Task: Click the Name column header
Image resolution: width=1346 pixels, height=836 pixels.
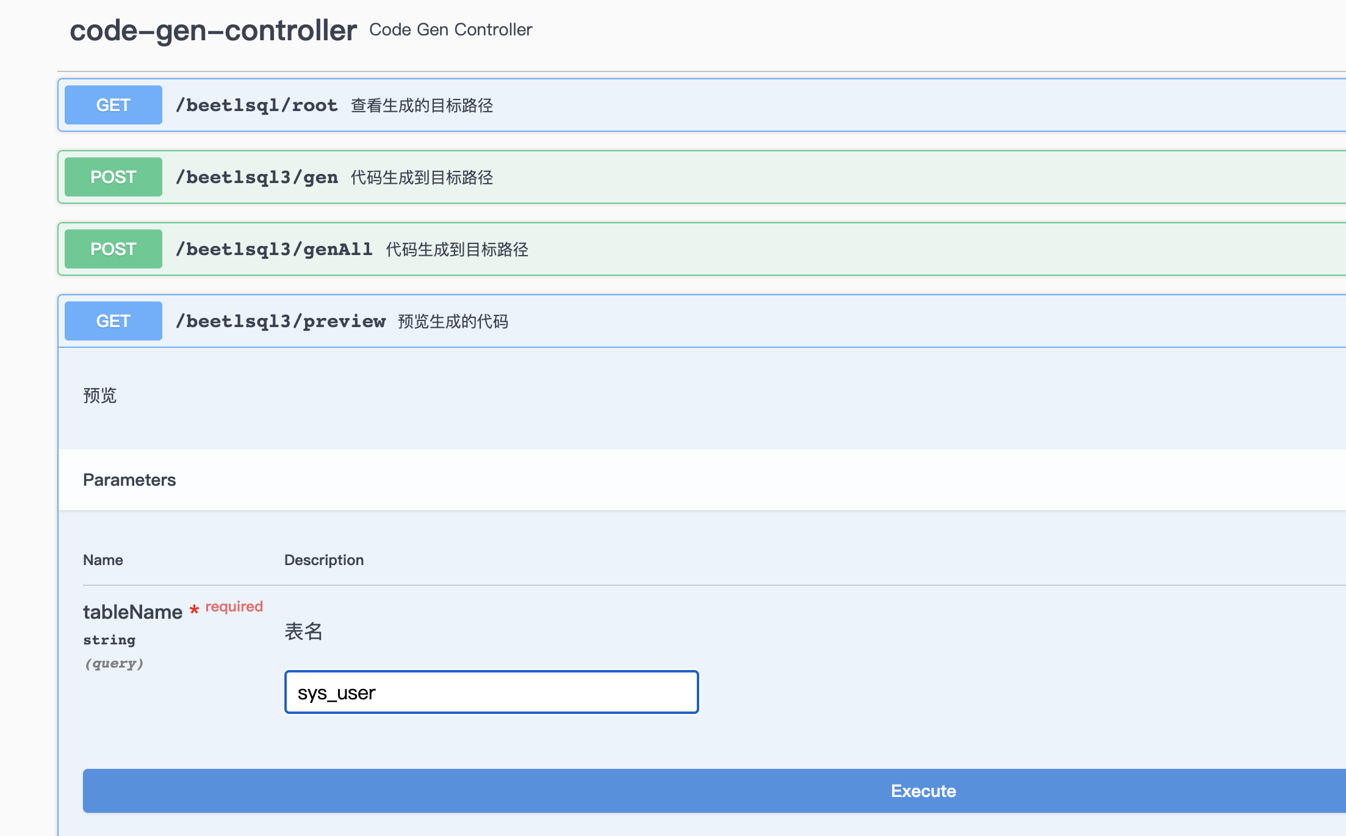Action: [x=103, y=560]
